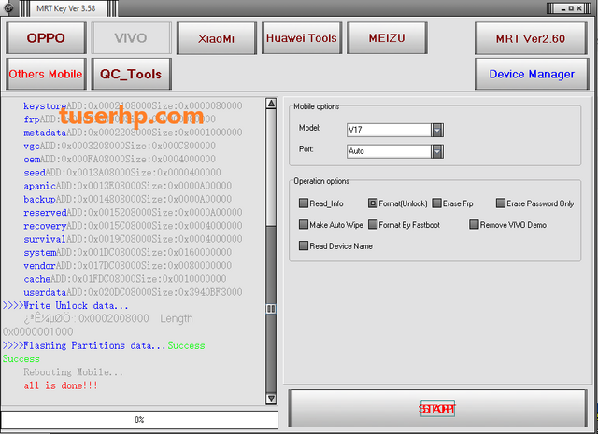Click the 'reserved' partition log line
Image resolution: width=598 pixels, height=434 pixels.
(133, 213)
